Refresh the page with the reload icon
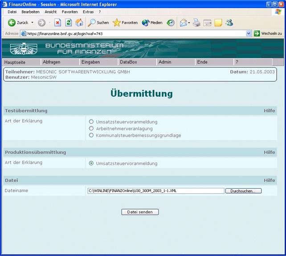 tap(69, 23)
